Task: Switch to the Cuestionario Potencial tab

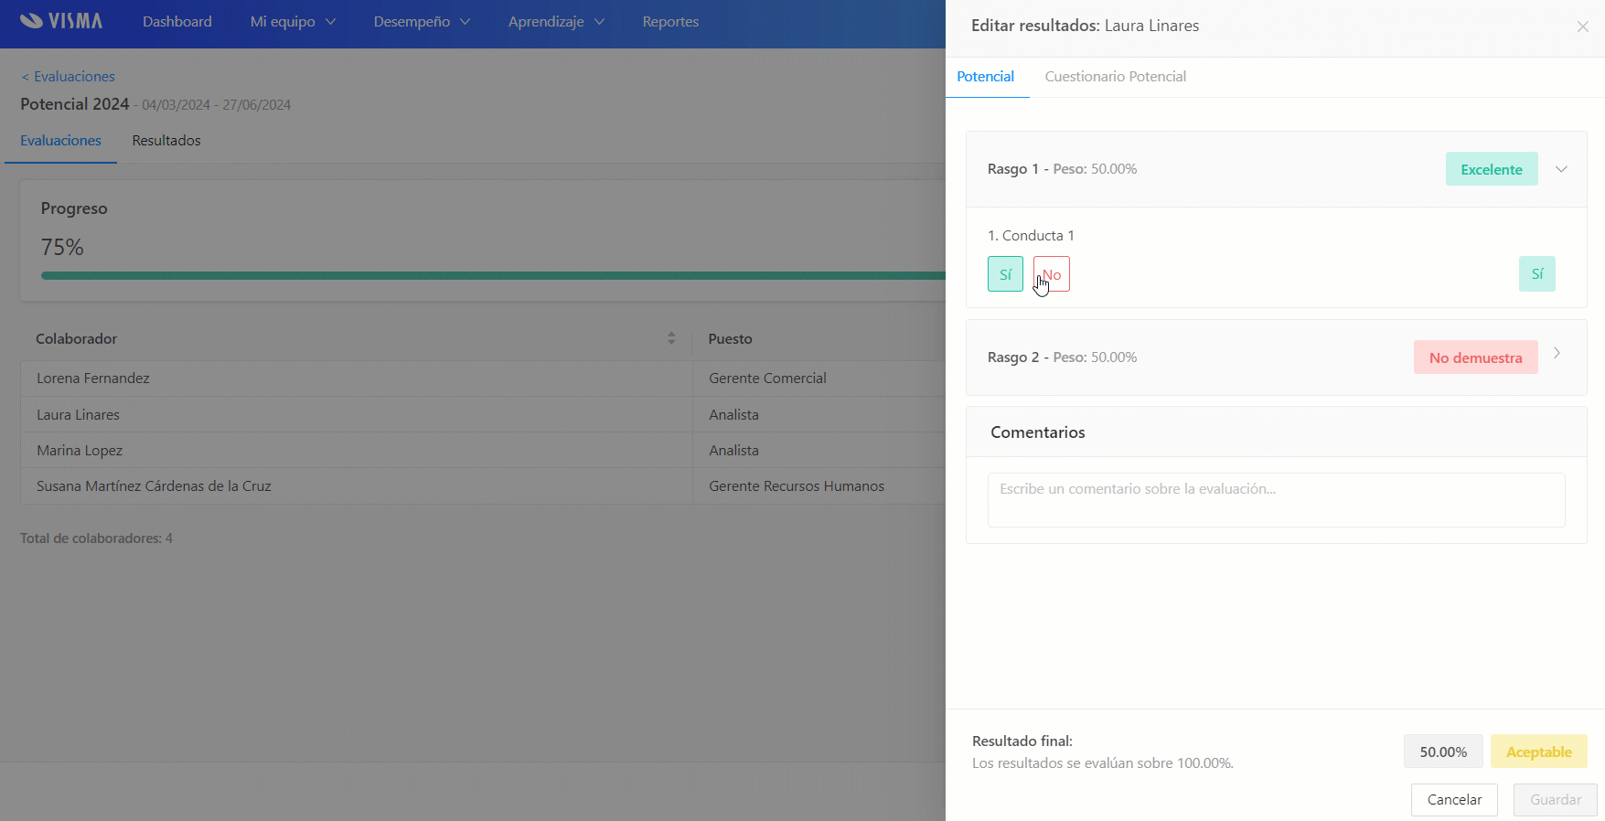Action: point(1116,77)
